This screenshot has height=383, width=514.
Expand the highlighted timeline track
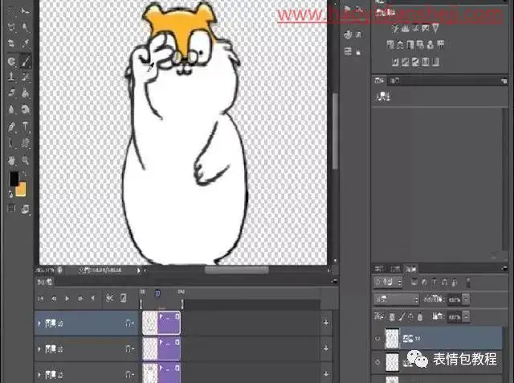(39, 323)
